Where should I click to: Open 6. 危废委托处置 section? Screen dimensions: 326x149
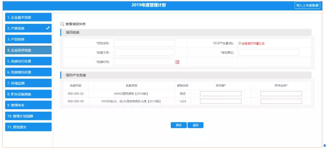point(28,72)
